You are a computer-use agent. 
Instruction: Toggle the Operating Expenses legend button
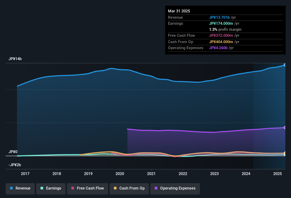[x=175, y=188]
